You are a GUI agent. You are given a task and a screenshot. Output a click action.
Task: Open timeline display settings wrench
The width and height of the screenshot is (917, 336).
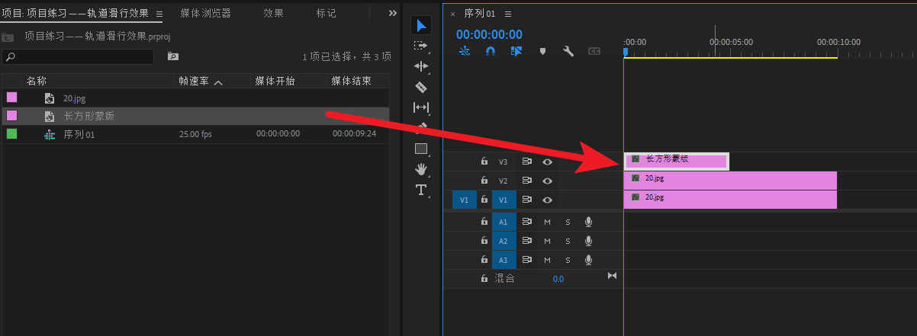[x=568, y=51]
